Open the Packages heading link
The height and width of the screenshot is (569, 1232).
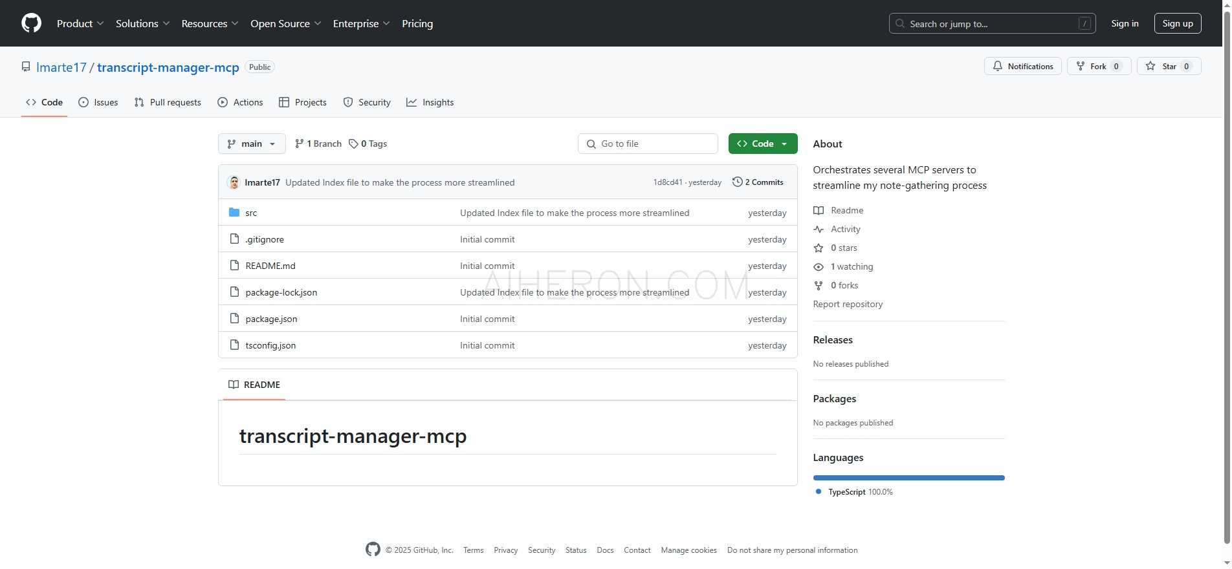point(834,399)
